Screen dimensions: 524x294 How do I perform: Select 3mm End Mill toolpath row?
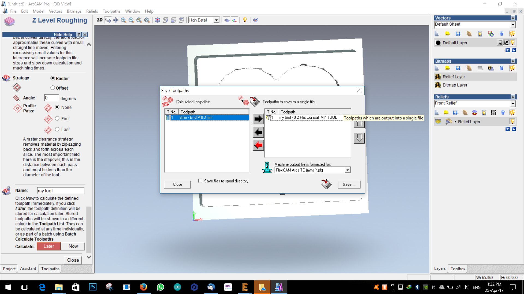(x=207, y=117)
